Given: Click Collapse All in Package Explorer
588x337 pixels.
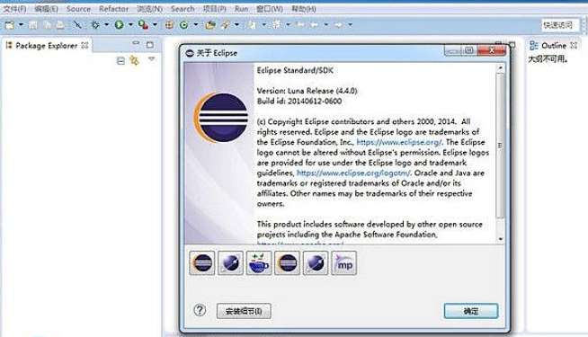Looking at the screenshot, I should point(120,61).
